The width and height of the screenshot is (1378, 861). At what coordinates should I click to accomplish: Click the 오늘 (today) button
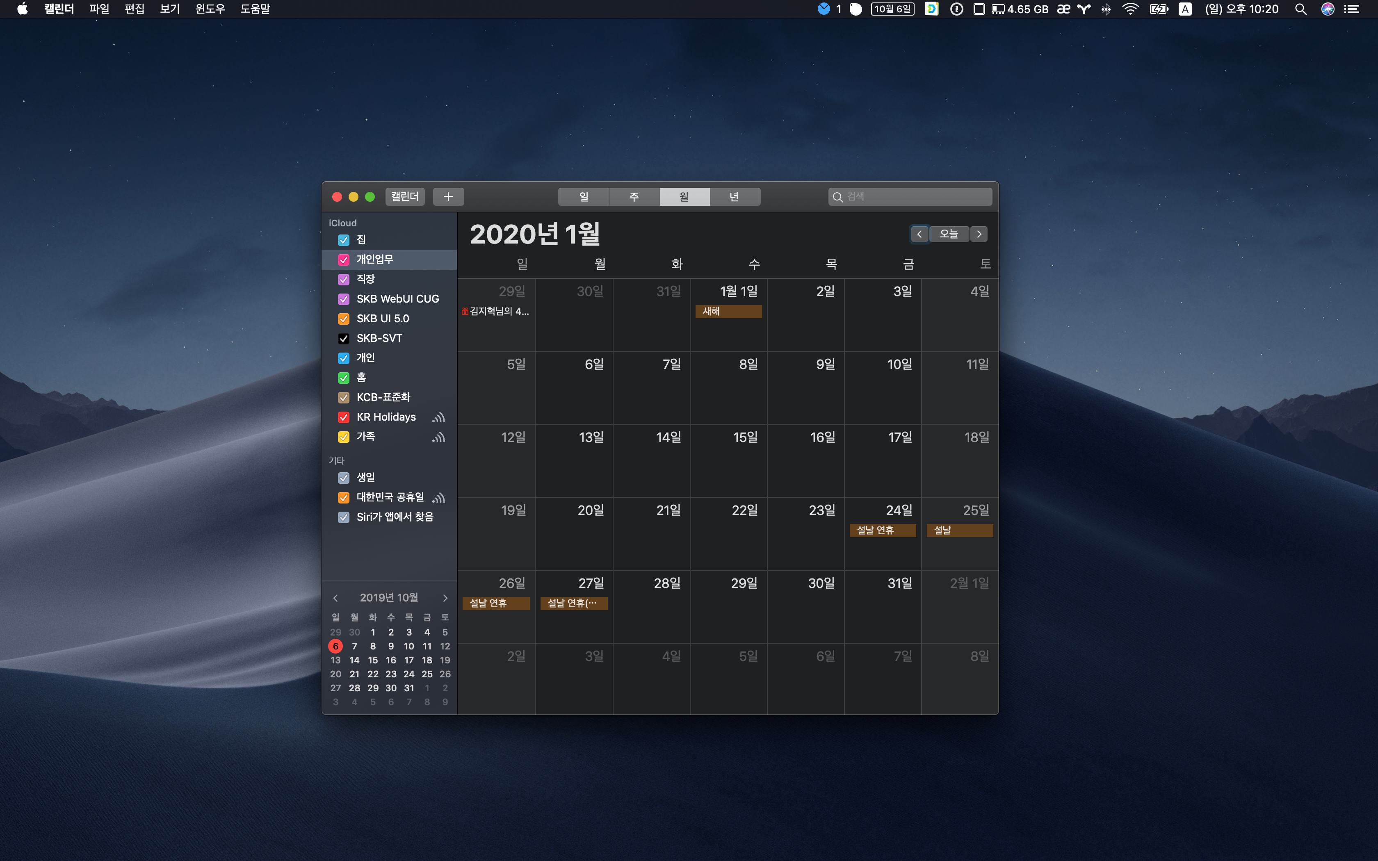pos(949,234)
